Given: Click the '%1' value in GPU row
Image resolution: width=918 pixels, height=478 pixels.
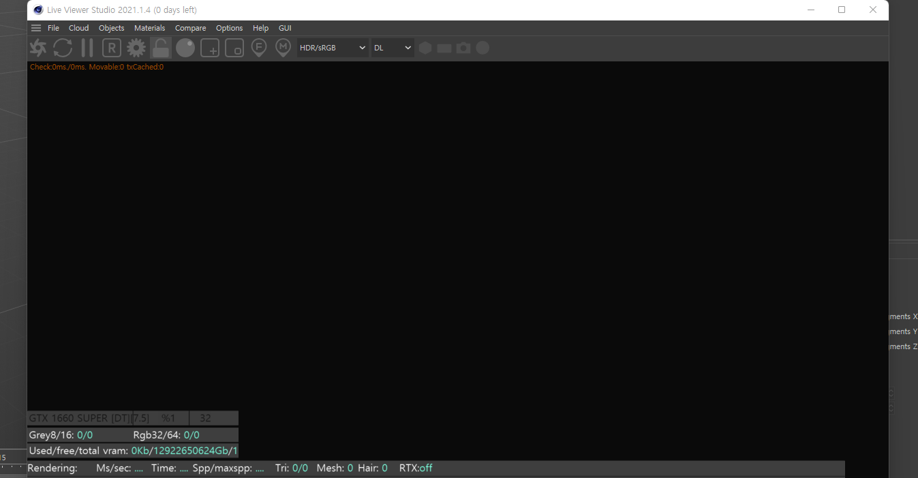Looking at the screenshot, I should click(x=168, y=418).
